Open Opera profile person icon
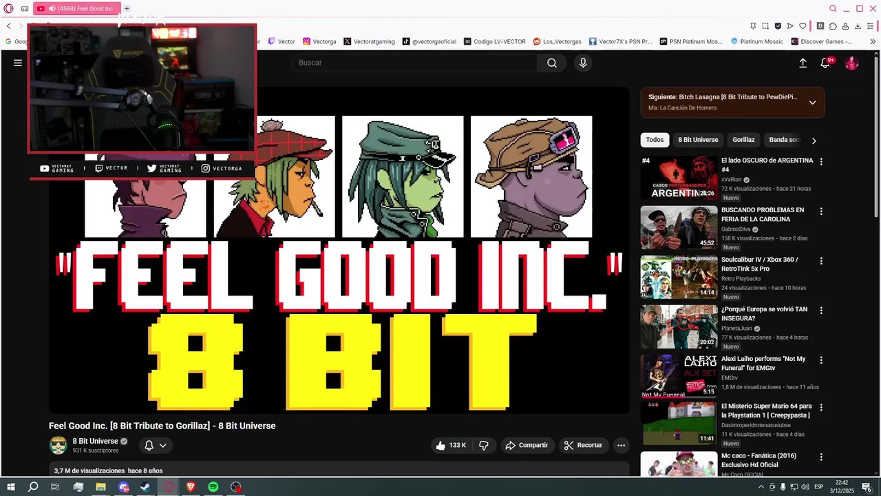The image size is (881, 496). coord(846,25)
